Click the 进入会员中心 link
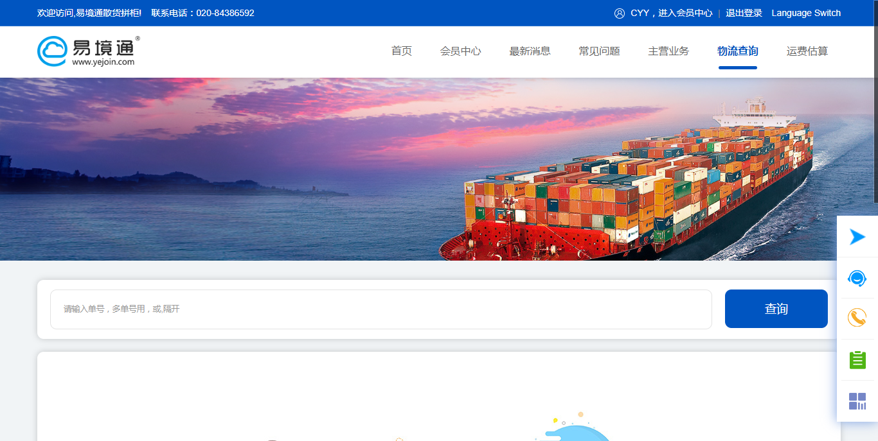 (x=685, y=13)
